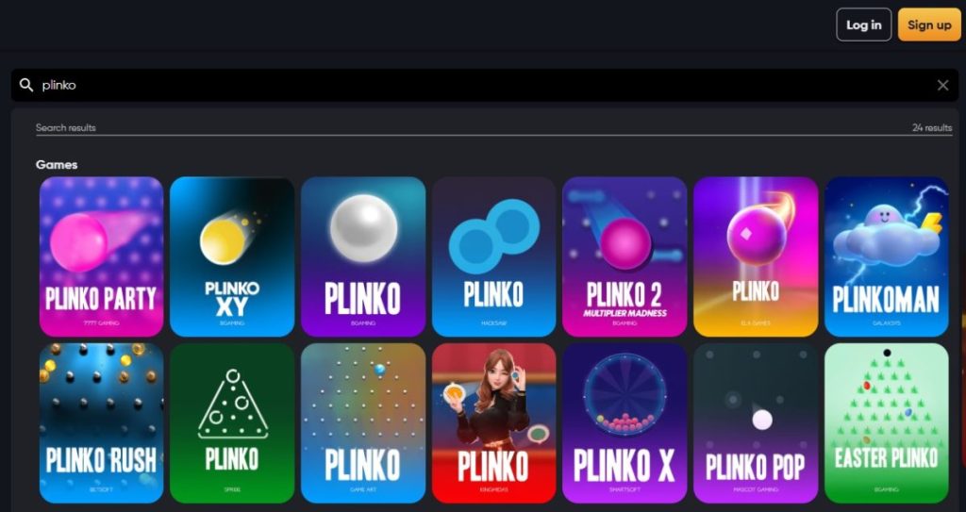Click the search magnifier icon
The width and height of the screenshot is (966, 512).
pyautogui.click(x=25, y=85)
